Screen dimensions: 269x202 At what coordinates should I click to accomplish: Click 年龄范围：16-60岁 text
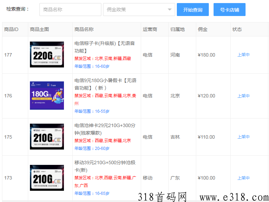click(92, 66)
